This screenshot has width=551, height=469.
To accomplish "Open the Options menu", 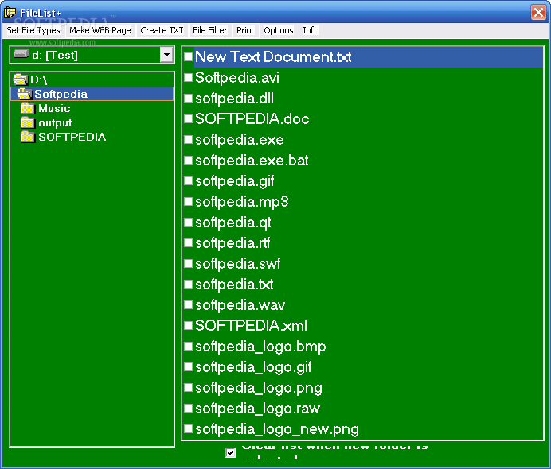I will pos(279,30).
